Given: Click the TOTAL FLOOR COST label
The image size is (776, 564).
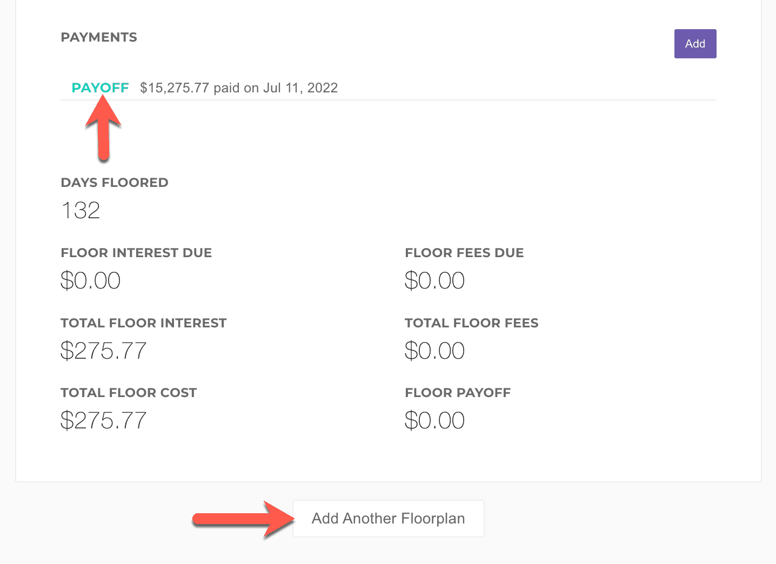Looking at the screenshot, I should pos(129,393).
